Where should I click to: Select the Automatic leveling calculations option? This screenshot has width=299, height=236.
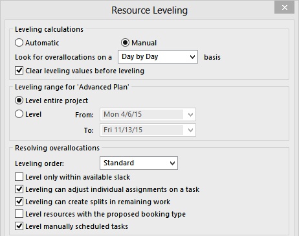click(19, 43)
